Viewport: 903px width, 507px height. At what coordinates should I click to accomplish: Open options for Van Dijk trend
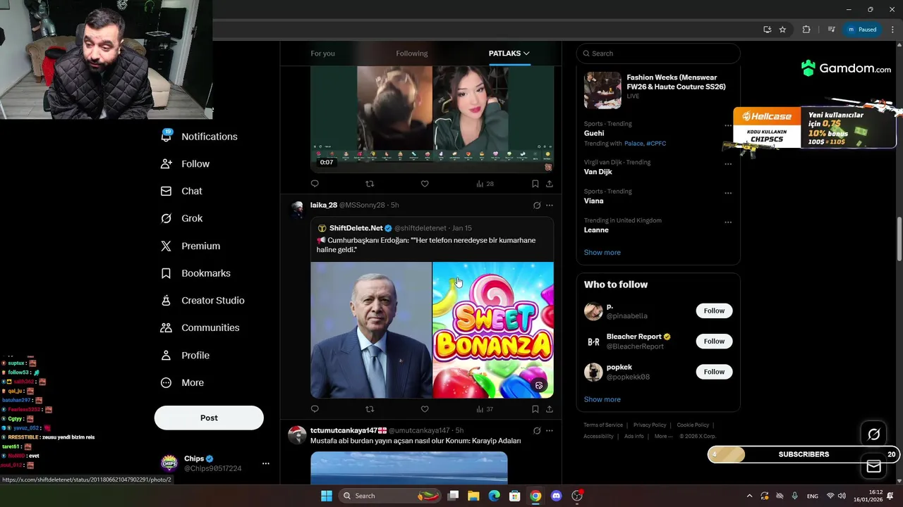728,164
